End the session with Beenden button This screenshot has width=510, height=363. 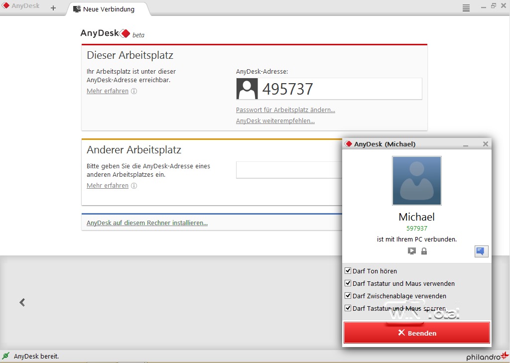tap(417, 333)
